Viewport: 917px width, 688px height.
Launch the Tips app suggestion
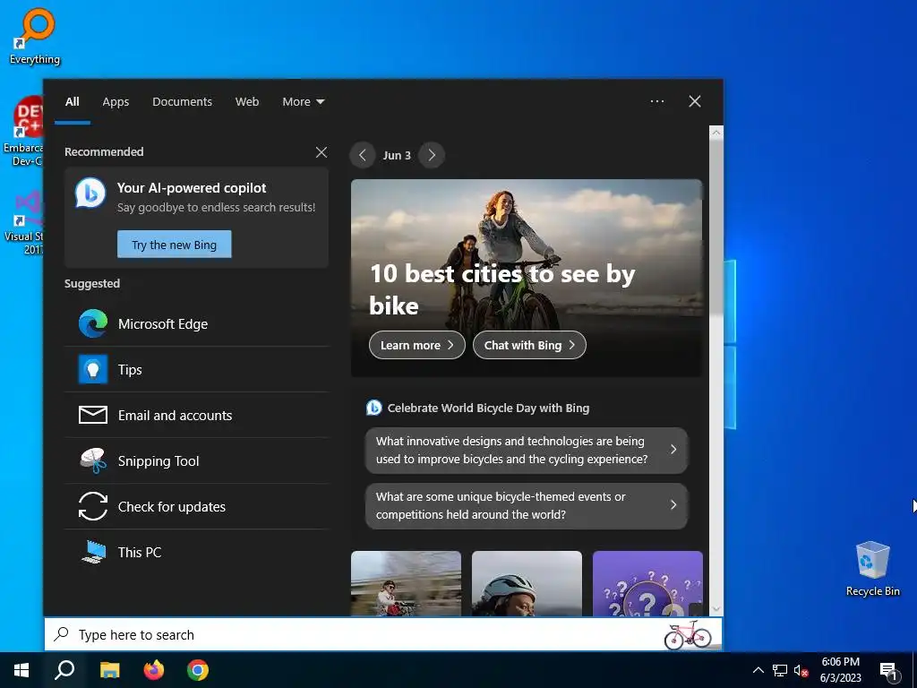pos(196,370)
